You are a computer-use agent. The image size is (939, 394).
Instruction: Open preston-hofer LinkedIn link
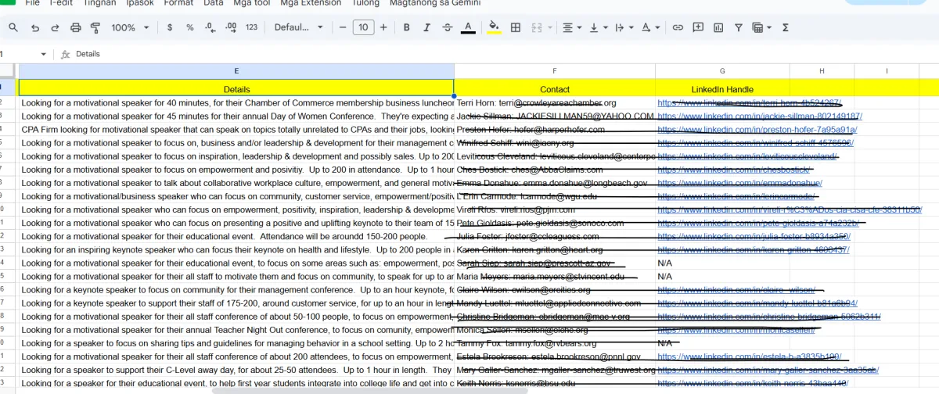tap(757, 129)
